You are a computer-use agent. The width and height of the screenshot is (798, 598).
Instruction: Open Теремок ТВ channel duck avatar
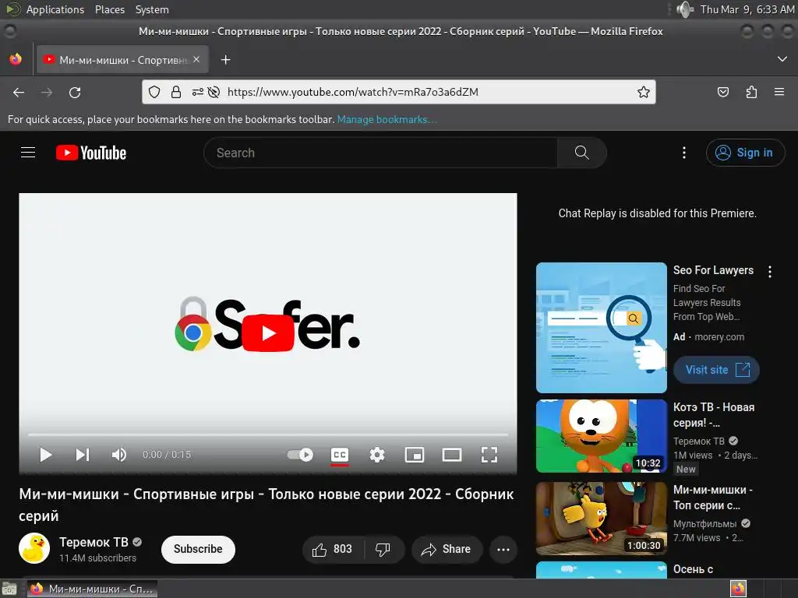click(34, 549)
